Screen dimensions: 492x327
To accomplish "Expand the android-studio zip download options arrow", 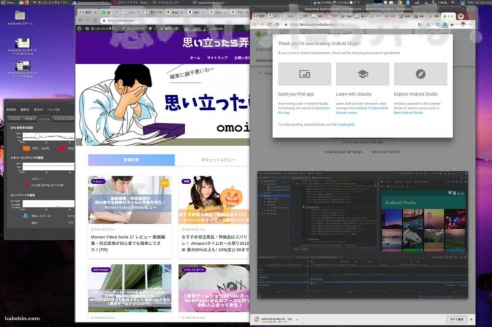I will (297, 320).
